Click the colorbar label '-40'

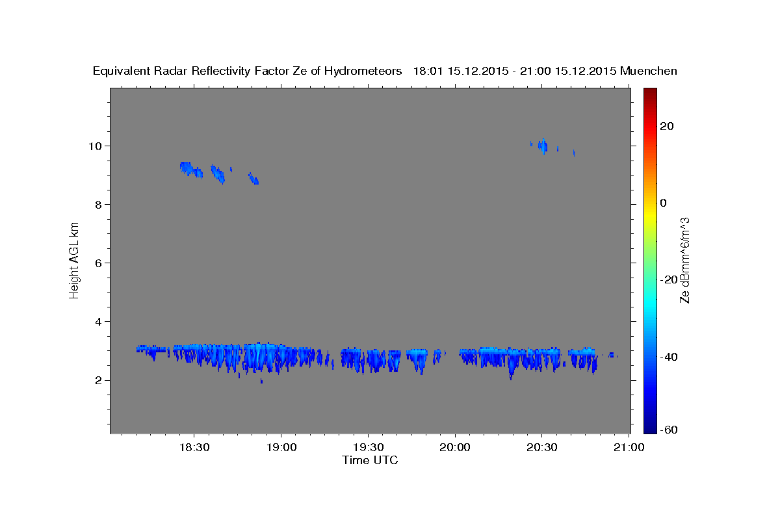click(669, 356)
